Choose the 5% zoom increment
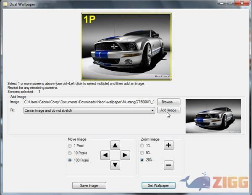252x195 pixels. [x=143, y=153]
